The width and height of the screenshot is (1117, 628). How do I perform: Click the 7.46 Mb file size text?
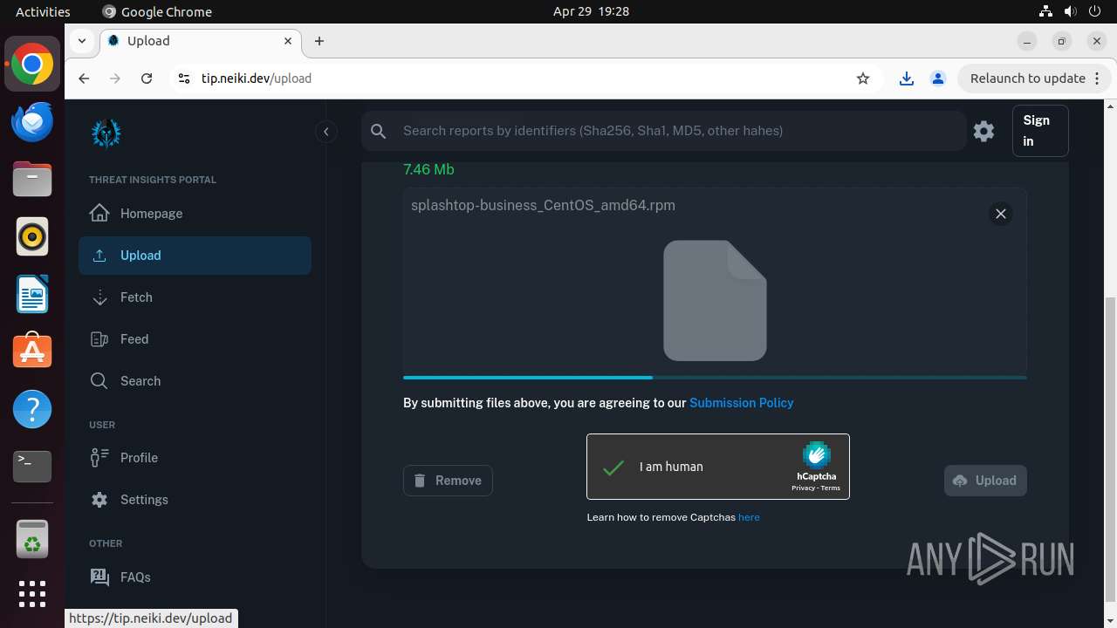point(428,169)
